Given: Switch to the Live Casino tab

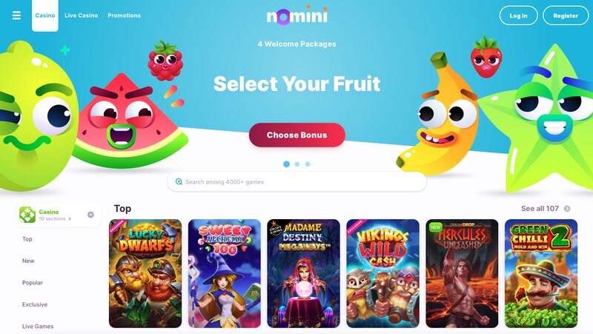Looking at the screenshot, I should point(82,16).
